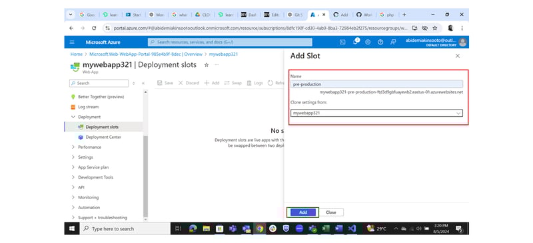Click the blue Add button

303,212
